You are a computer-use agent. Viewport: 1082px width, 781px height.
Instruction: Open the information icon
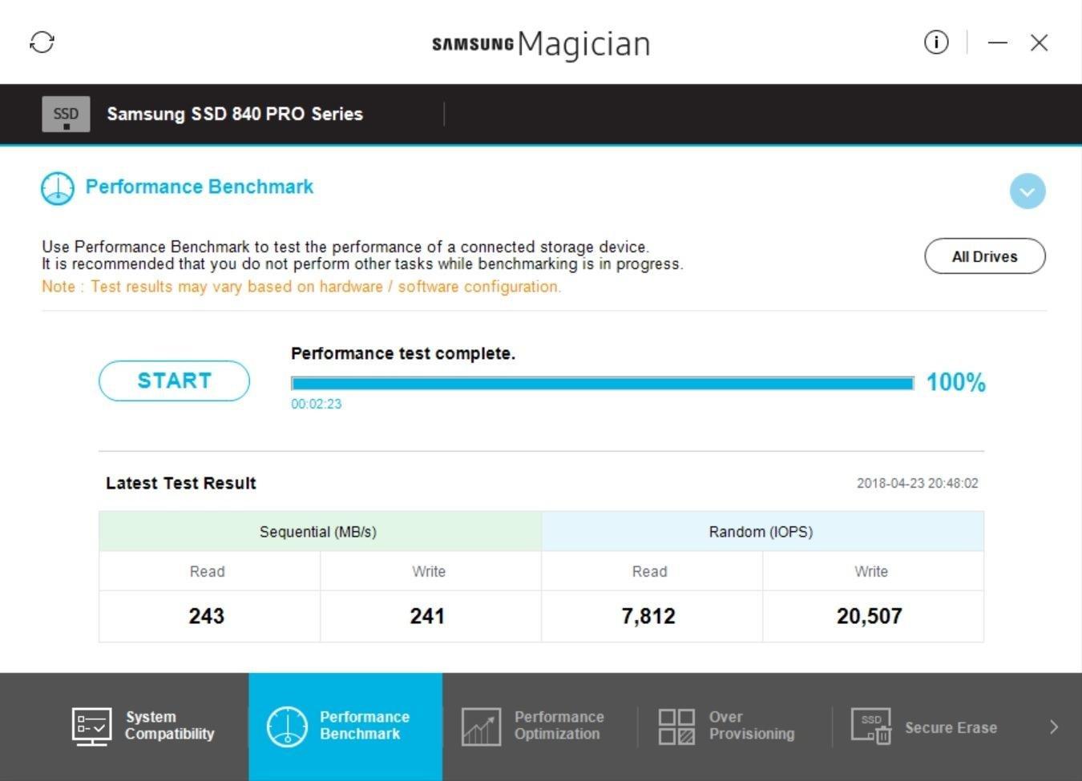935,42
